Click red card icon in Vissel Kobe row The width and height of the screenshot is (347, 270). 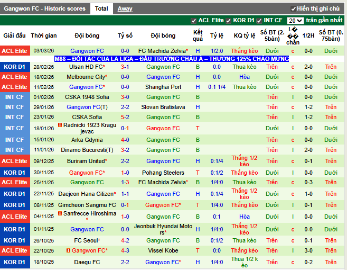[x=69, y=250]
